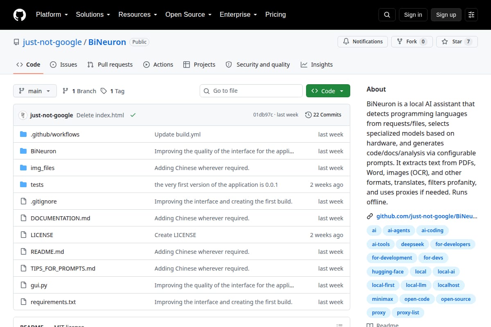
Task: Click the Sign in button
Action: (413, 15)
